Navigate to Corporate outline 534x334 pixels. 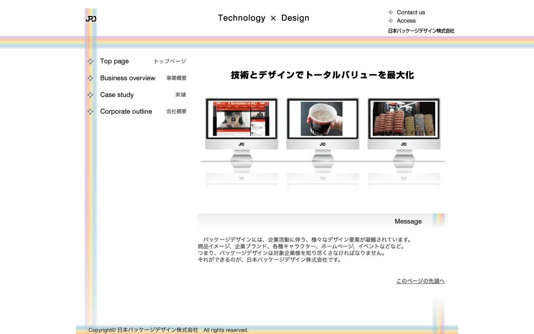pos(126,111)
